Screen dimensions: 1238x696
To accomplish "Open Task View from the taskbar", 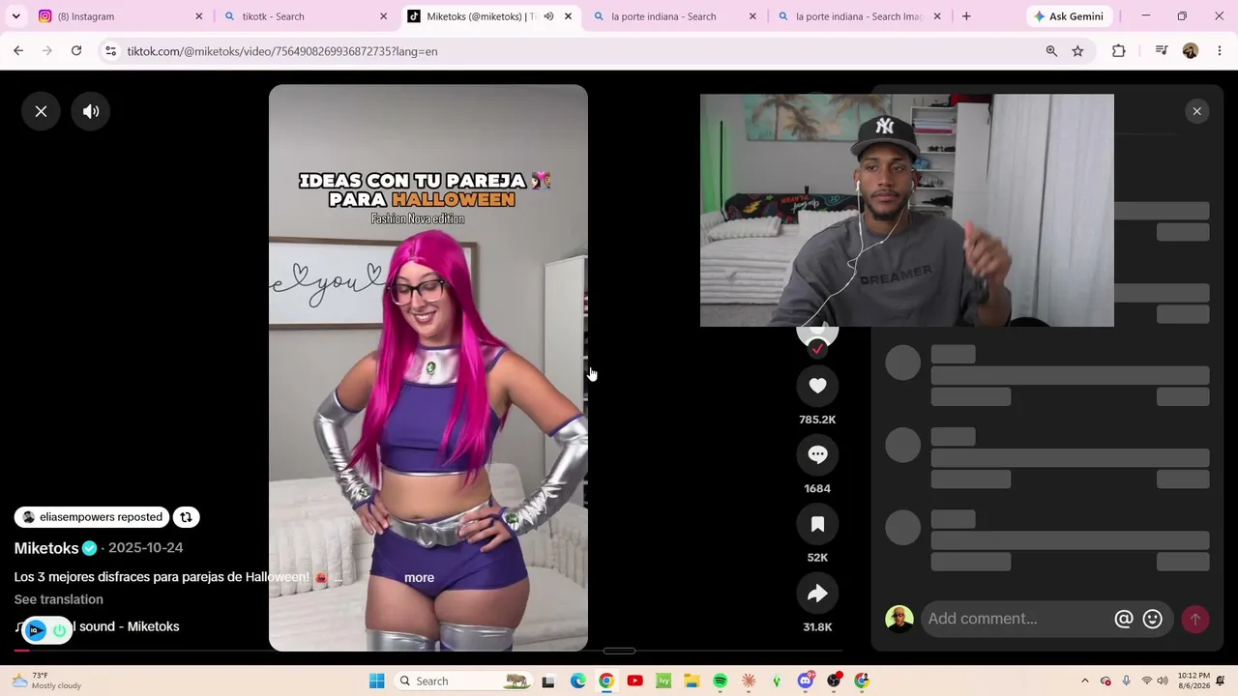I will click(x=548, y=681).
